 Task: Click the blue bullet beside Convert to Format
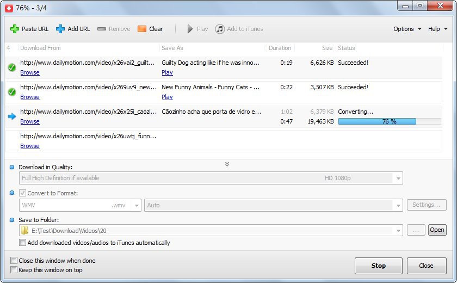[x=12, y=193]
